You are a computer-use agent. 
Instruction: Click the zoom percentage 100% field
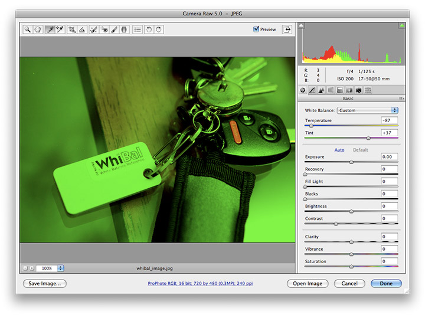pyautogui.click(x=47, y=268)
